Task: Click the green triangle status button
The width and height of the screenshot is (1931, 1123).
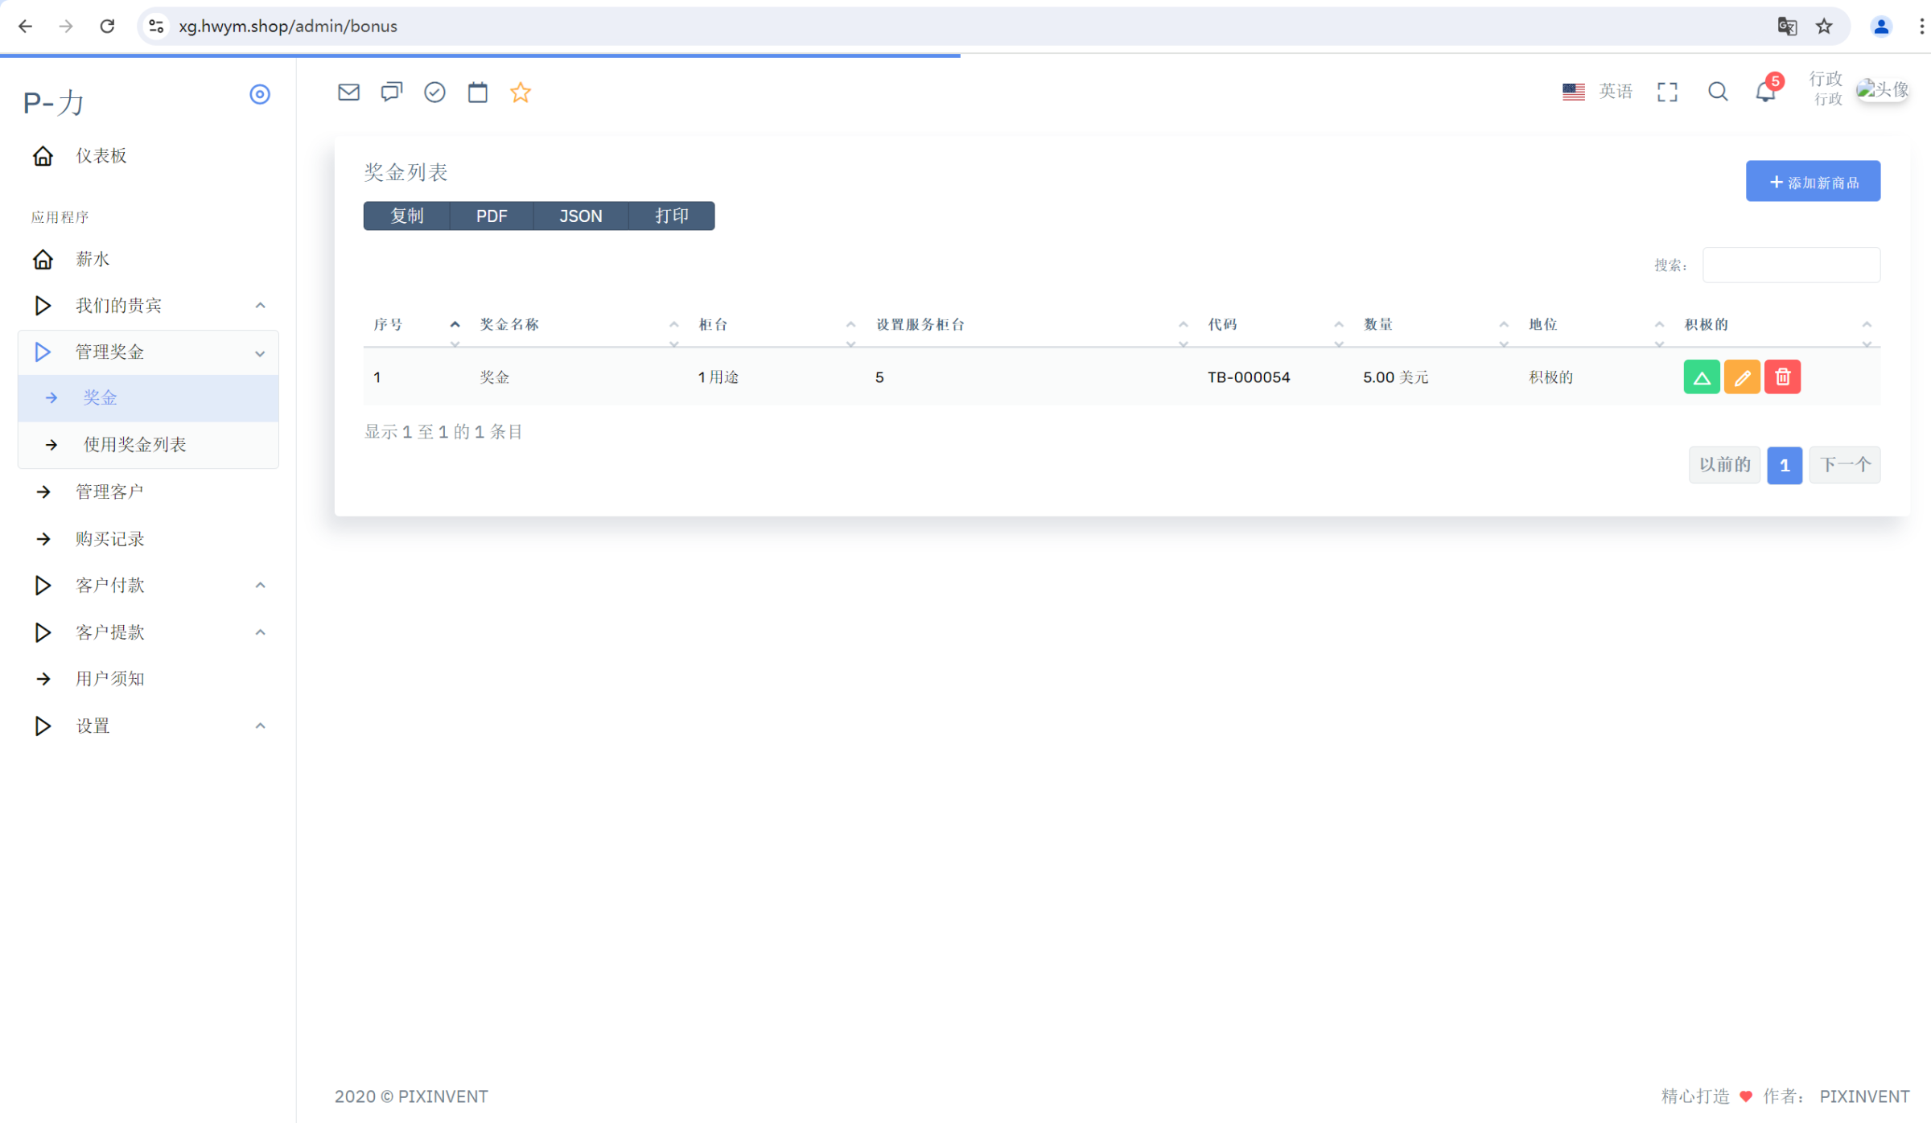Action: coord(1701,377)
